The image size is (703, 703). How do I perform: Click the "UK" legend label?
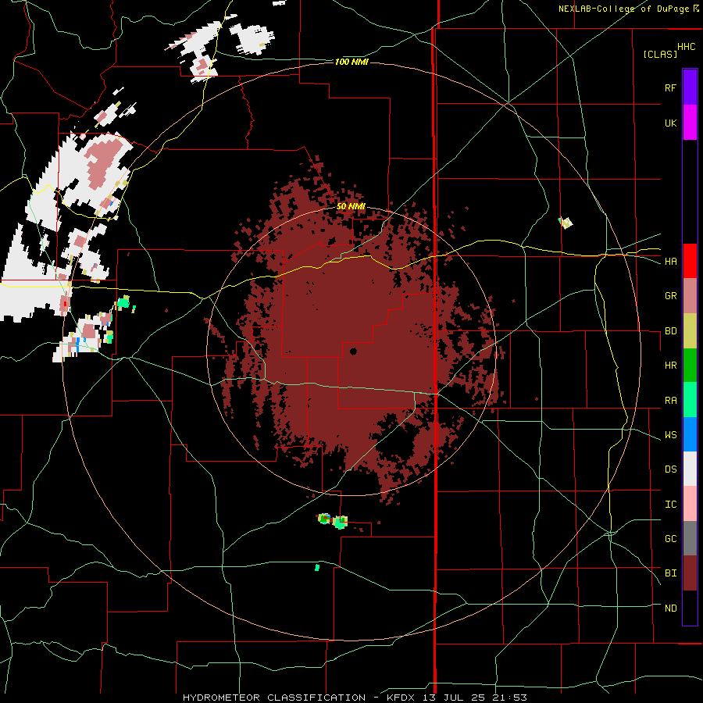(670, 123)
